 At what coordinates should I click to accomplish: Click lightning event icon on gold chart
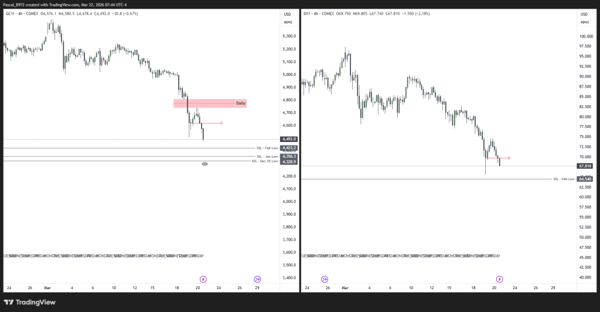click(203, 279)
